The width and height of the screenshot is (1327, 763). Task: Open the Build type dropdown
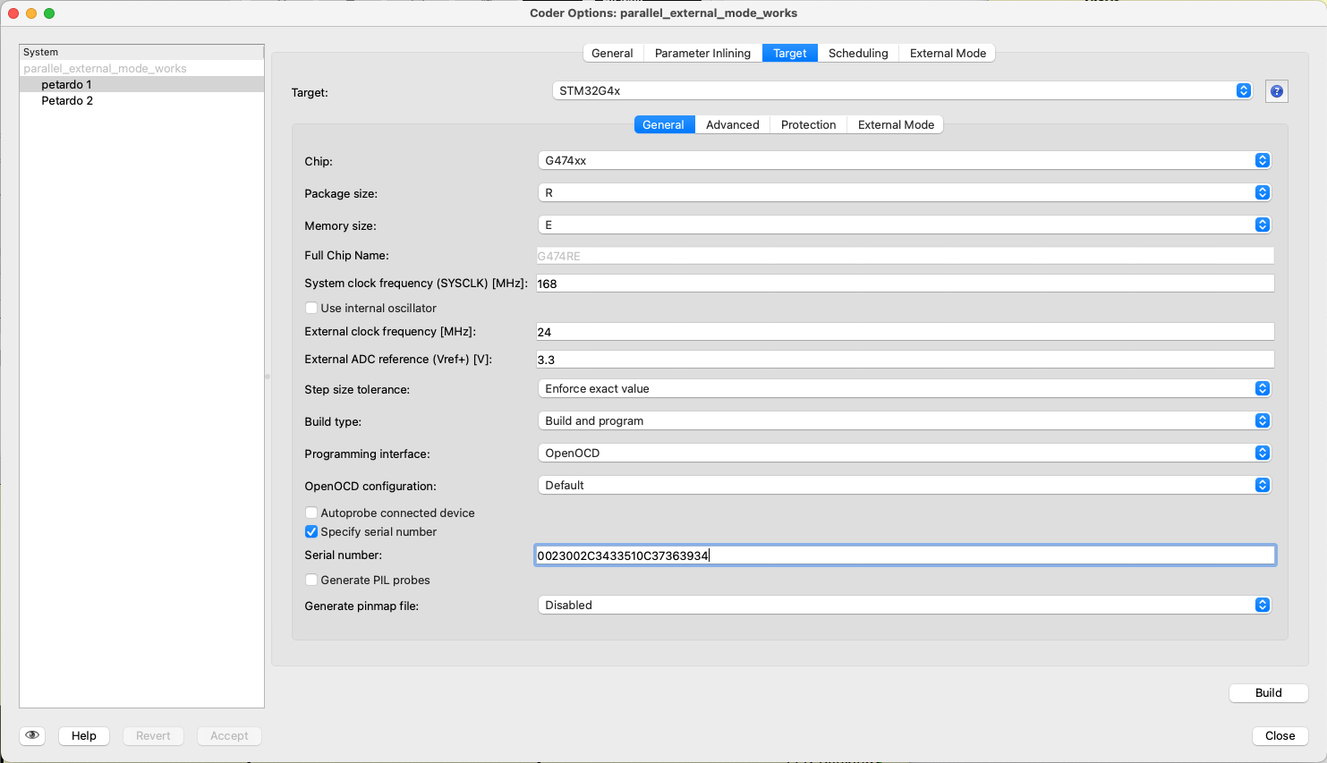coord(904,420)
